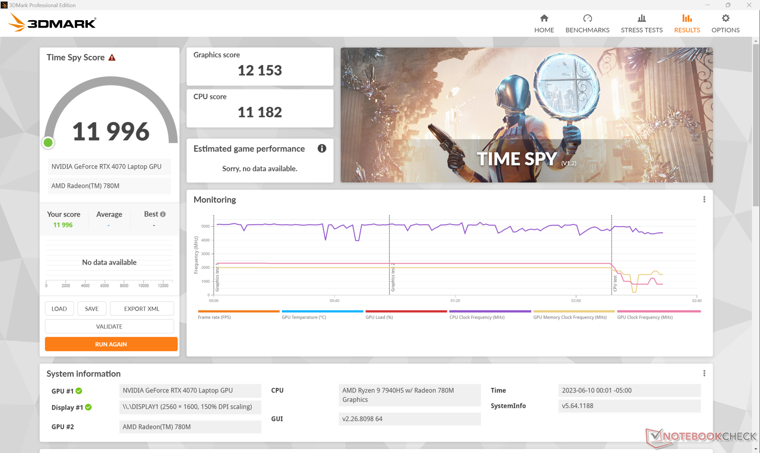Open the Home navigation icon
Image resolution: width=760 pixels, height=453 pixels.
(544, 19)
